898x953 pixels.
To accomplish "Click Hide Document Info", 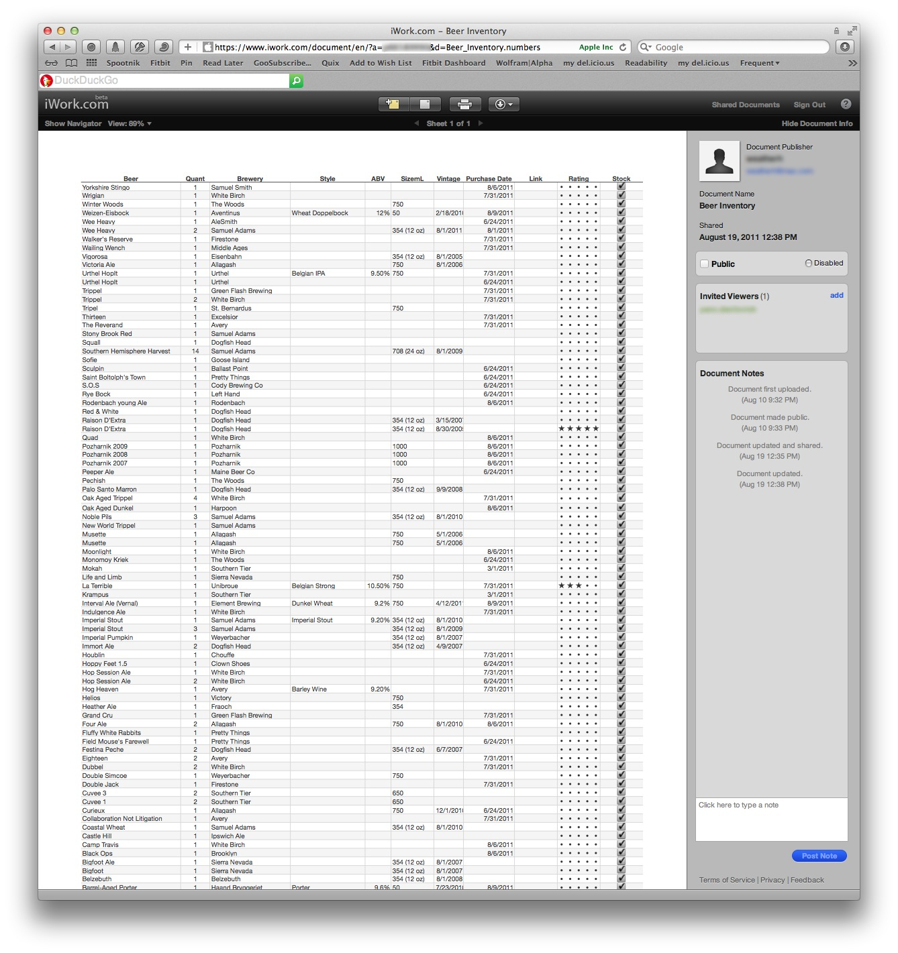I will pyautogui.click(x=817, y=123).
